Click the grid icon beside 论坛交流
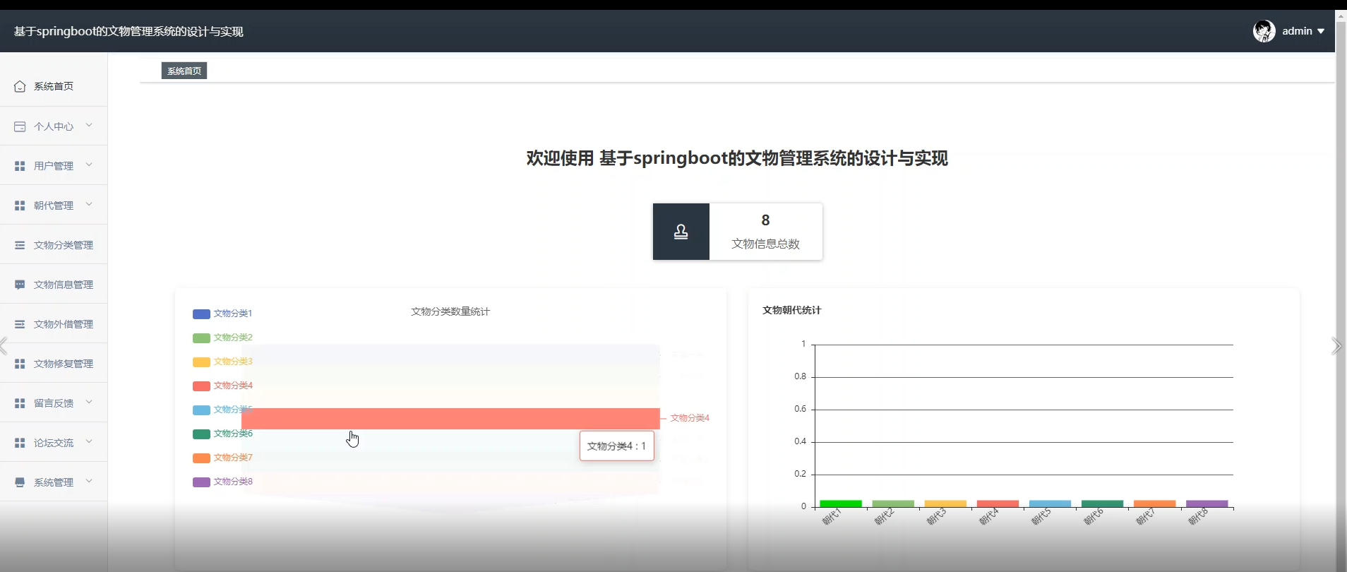The width and height of the screenshot is (1347, 572). coord(20,443)
